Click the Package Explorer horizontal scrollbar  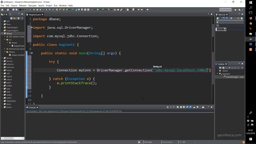tap(12, 138)
